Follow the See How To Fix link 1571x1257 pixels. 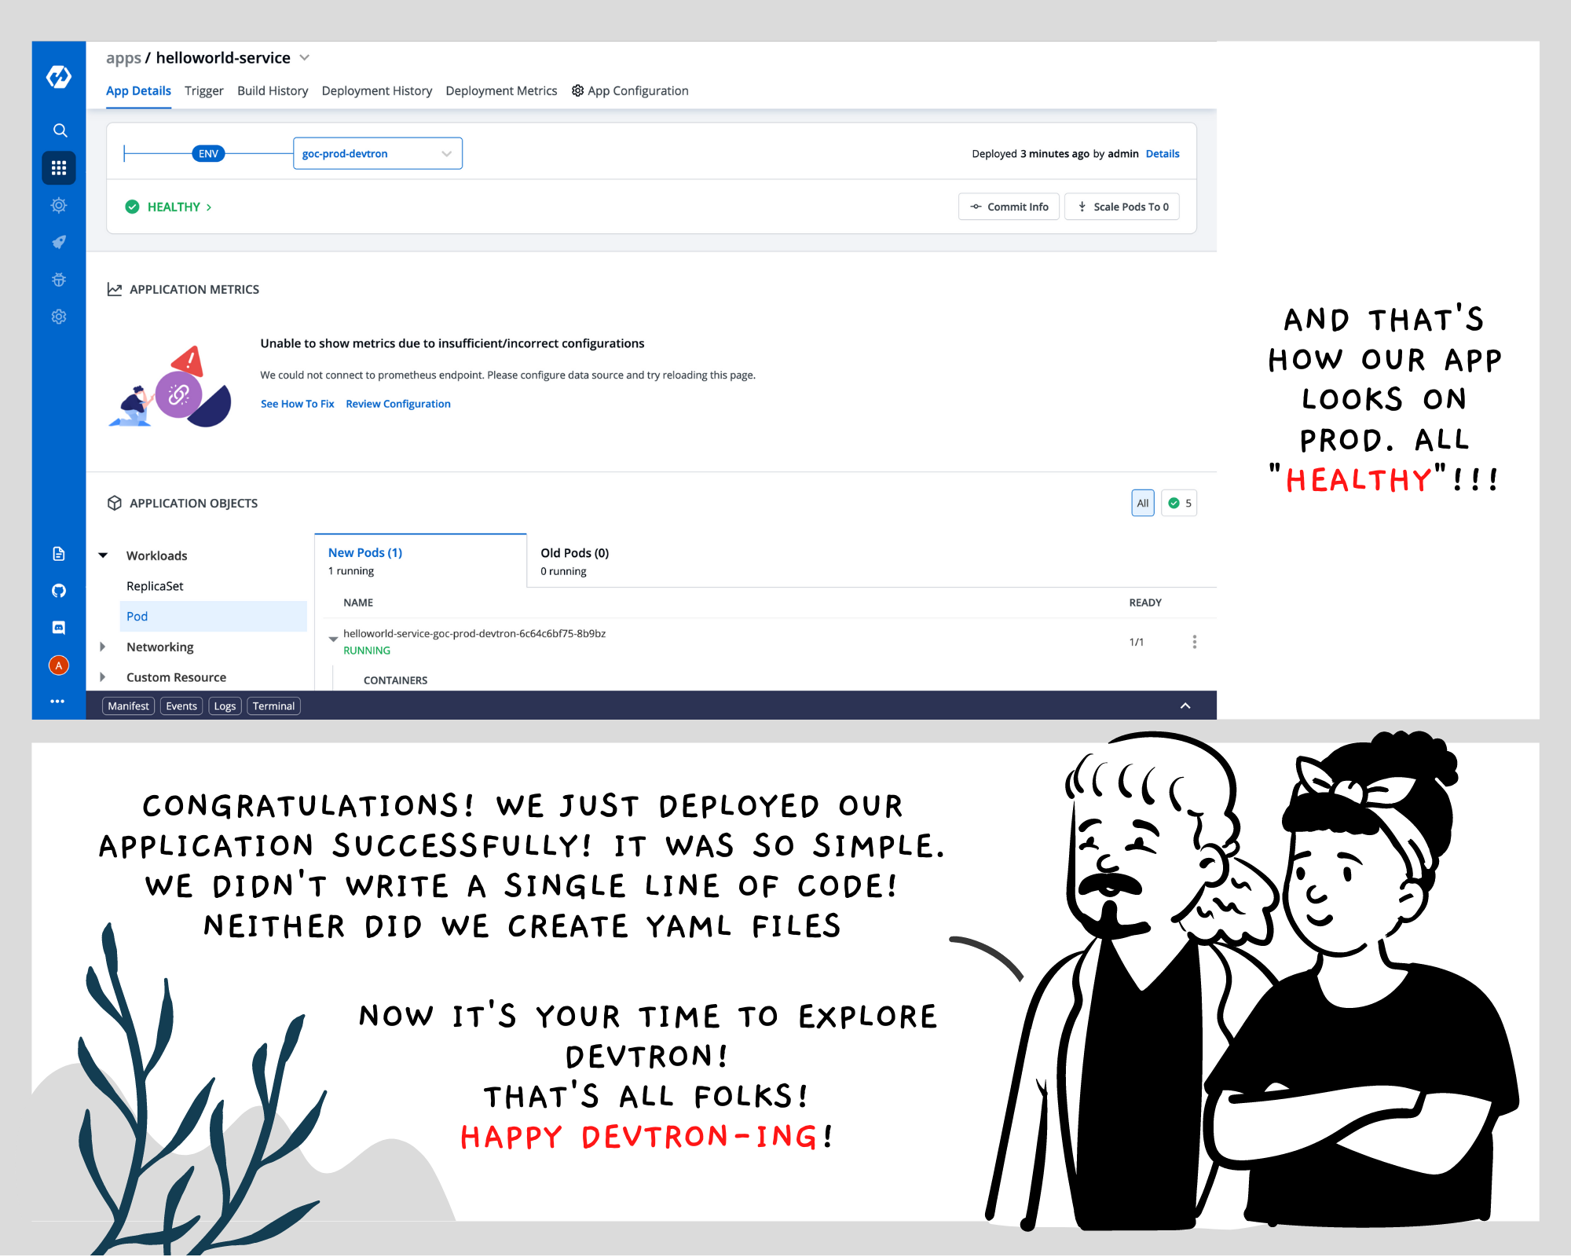pos(297,404)
